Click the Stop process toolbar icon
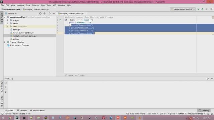 coord(207,9)
